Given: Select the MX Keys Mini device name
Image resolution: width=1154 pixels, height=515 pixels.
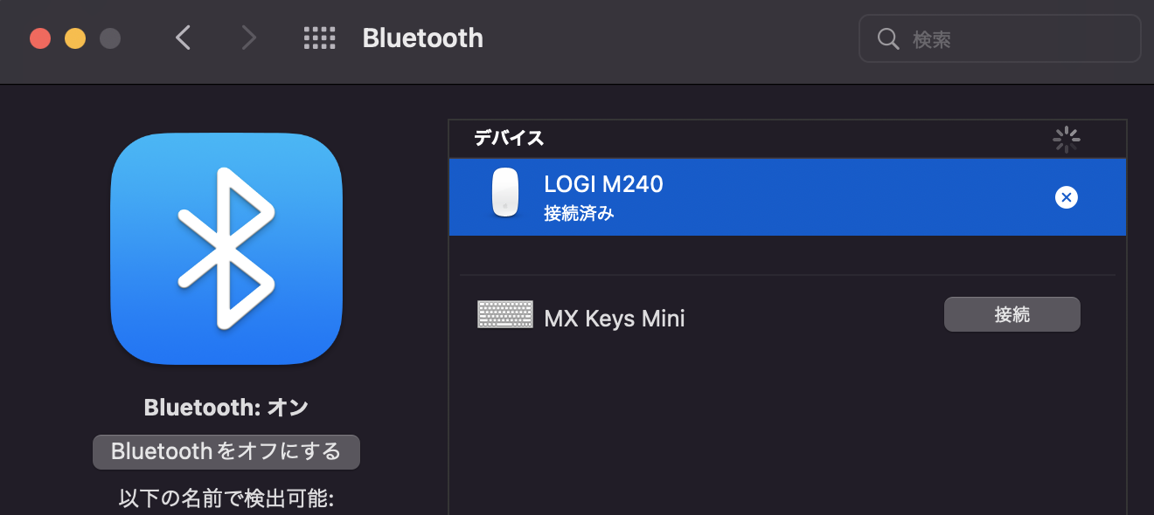Looking at the screenshot, I should (x=614, y=318).
